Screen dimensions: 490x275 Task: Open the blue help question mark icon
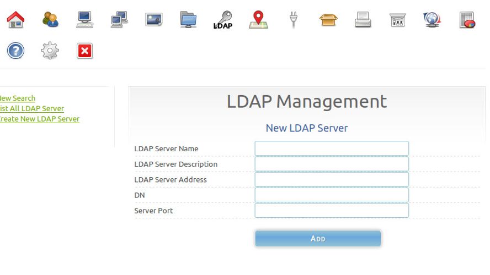pyautogui.click(x=15, y=51)
